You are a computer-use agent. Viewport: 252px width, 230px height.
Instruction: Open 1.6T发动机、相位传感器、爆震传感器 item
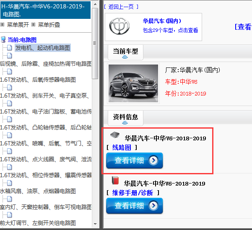point(46,175)
